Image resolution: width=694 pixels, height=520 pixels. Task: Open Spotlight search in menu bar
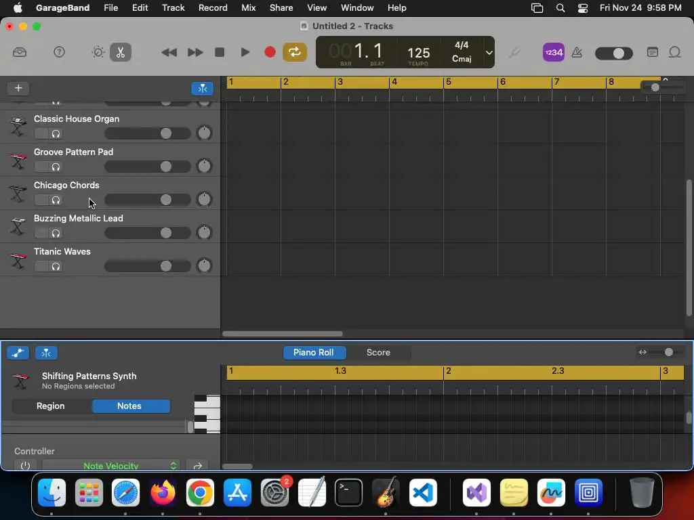coord(560,8)
